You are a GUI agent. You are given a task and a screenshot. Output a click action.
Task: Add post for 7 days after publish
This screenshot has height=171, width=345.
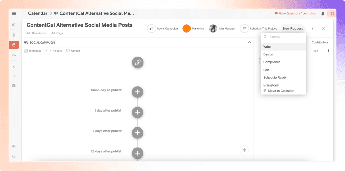(137, 133)
